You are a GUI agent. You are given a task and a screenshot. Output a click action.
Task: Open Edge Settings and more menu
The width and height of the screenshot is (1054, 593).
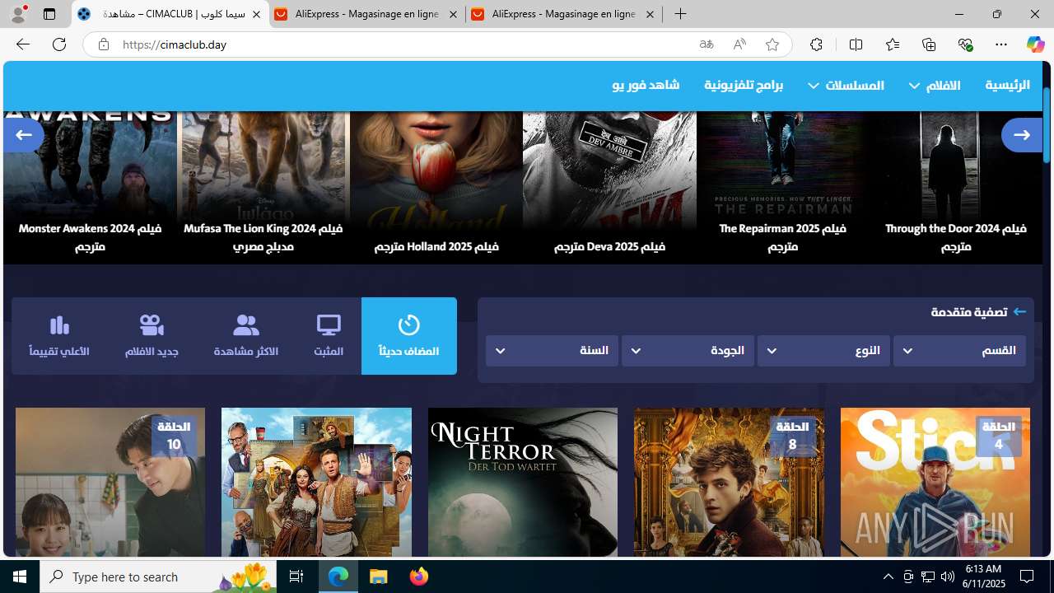click(1001, 44)
